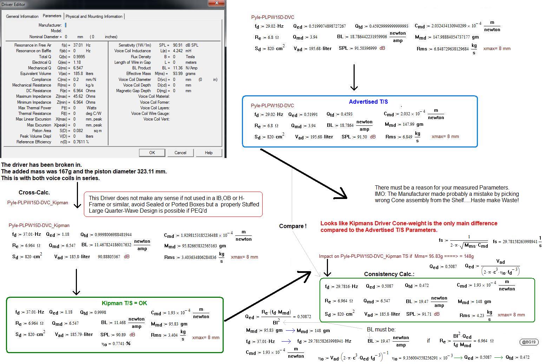Click the n(0) reference efficiency value 0.7611

79,142
